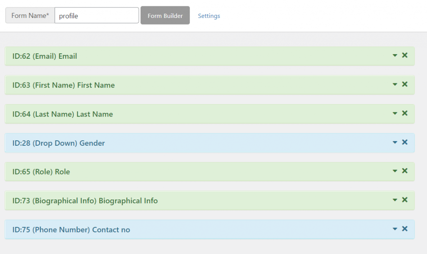Remove the Email field
Image resolution: width=427 pixels, height=254 pixels.
pyautogui.click(x=404, y=55)
